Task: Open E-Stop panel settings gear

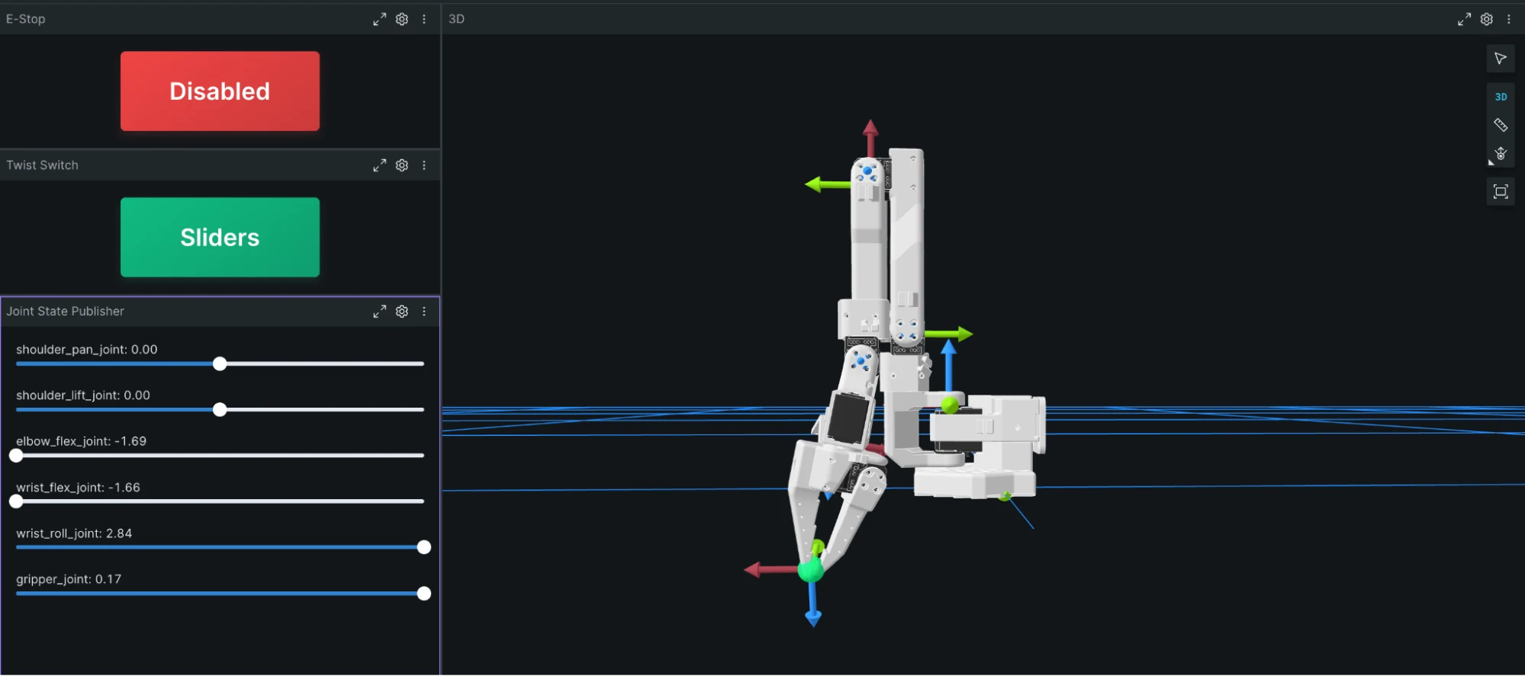Action: (x=402, y=19)
